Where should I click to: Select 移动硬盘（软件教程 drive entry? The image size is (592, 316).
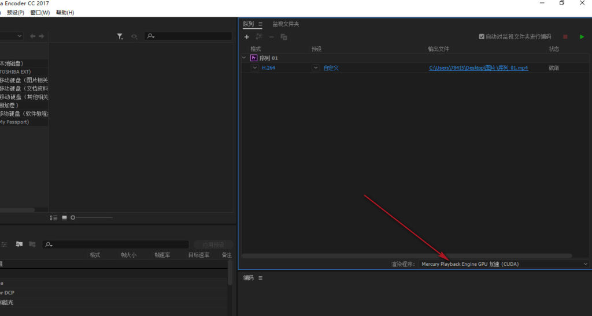pos(24,114)
